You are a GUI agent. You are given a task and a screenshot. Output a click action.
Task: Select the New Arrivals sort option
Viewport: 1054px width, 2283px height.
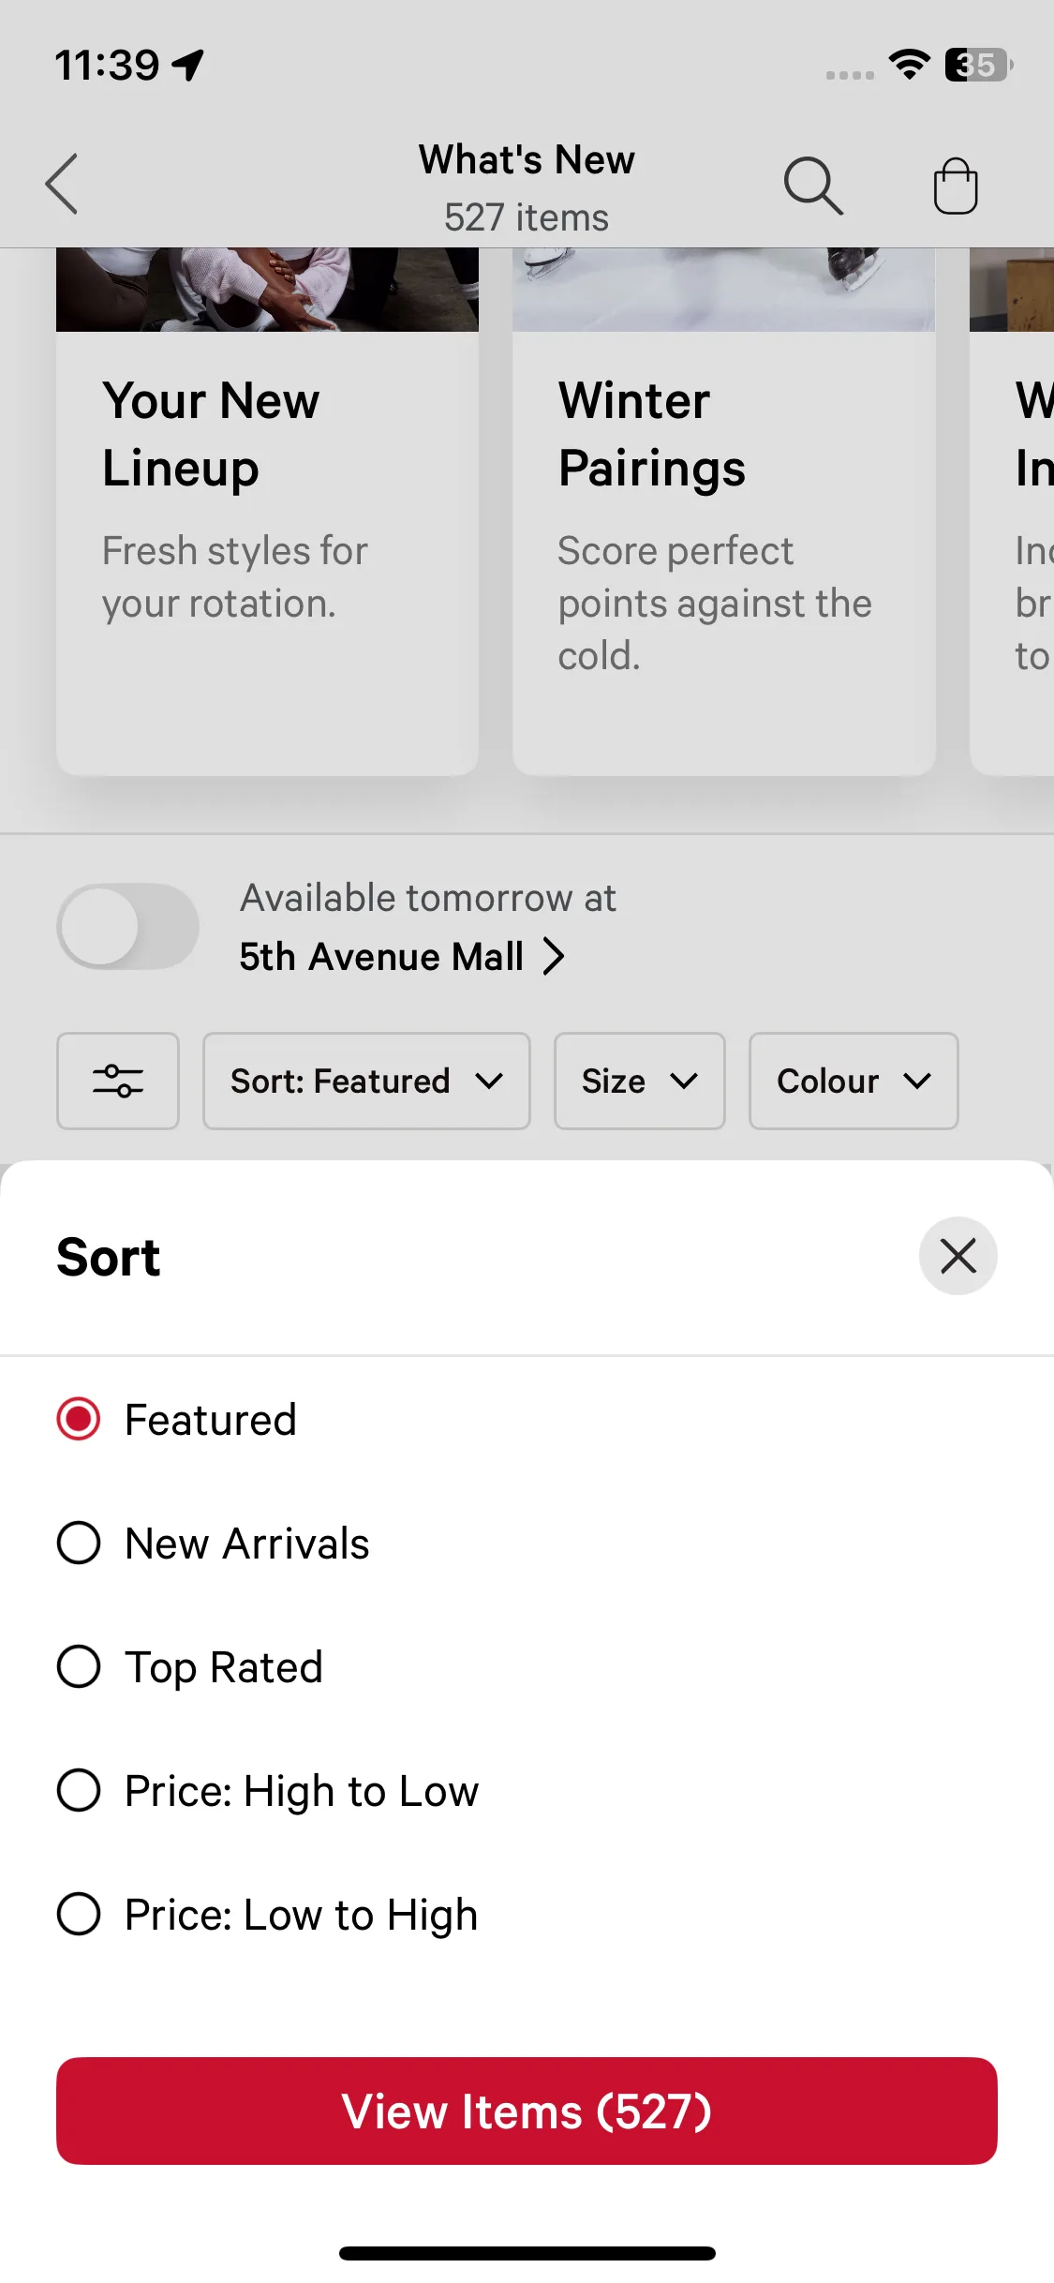coord(79,1543)
